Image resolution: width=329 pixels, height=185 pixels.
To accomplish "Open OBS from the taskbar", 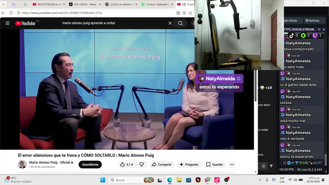I will (x=226, y=180).
